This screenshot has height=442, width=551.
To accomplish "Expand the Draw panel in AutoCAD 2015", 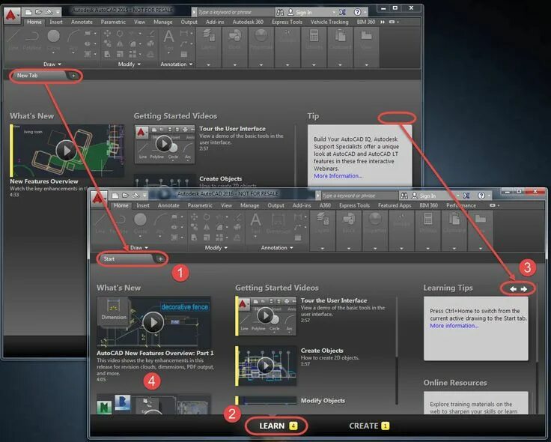I will [x=52, y=64].
